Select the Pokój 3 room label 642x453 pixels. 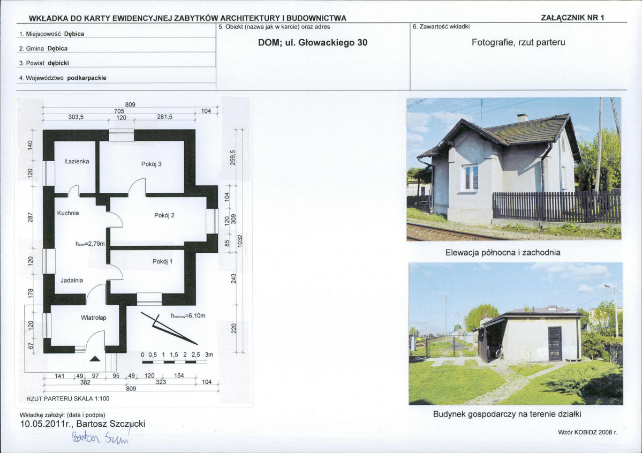[x=152, y=164]
